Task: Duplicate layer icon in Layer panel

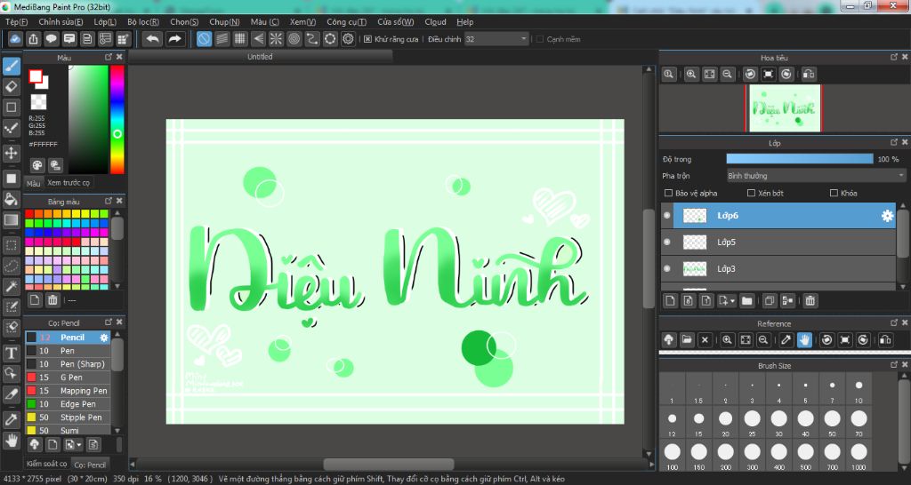Action: coord(770,300)
